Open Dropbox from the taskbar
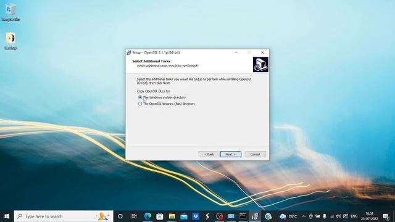The image size is (395, 222). point(196,216)
